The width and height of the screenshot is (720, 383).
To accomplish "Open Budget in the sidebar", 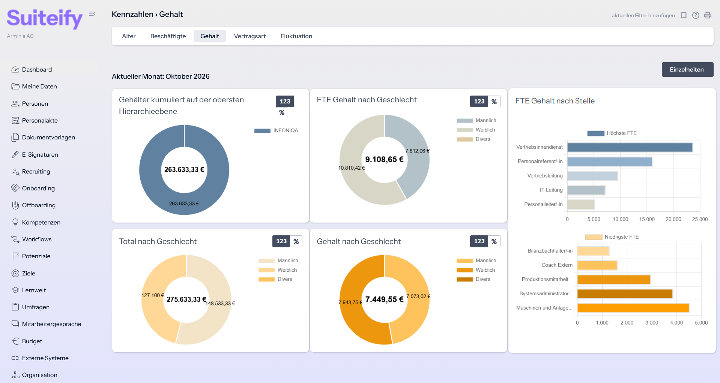I will tap(32, 341).
